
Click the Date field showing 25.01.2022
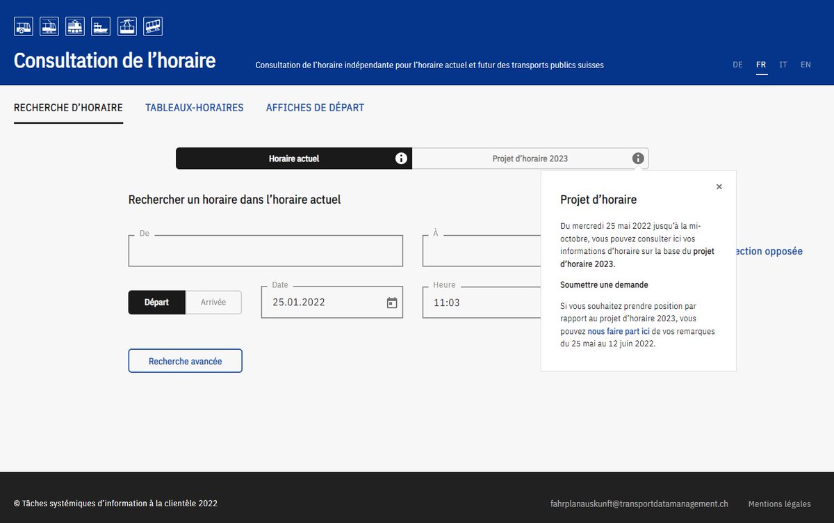(332, 303)
